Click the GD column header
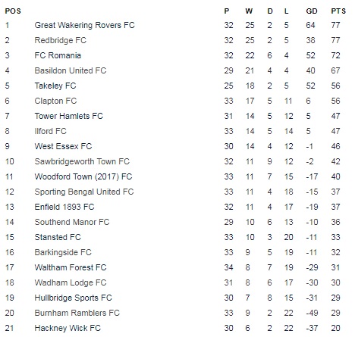 coord(312,11)
